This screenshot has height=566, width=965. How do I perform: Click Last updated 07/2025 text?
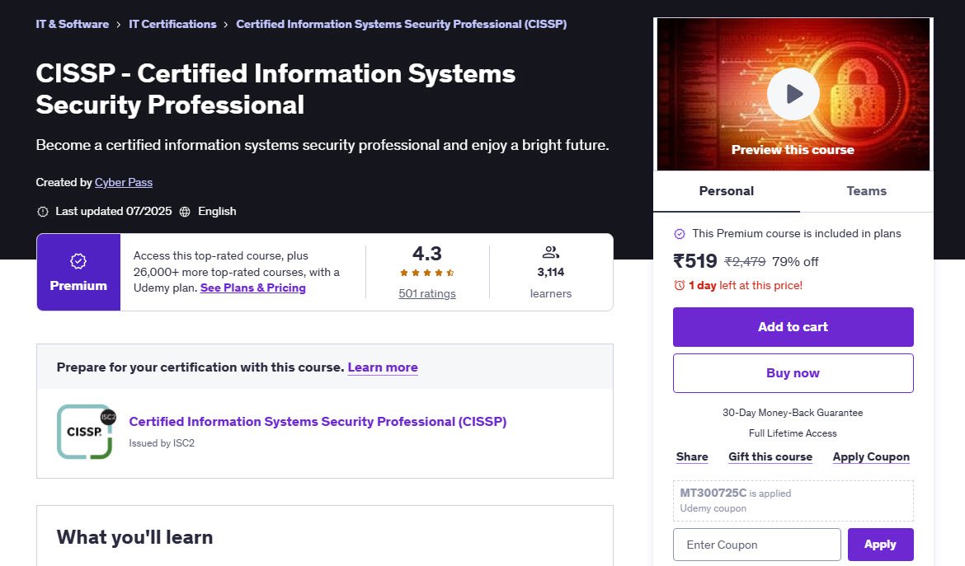pyautogui.click(x=113, y=212)
